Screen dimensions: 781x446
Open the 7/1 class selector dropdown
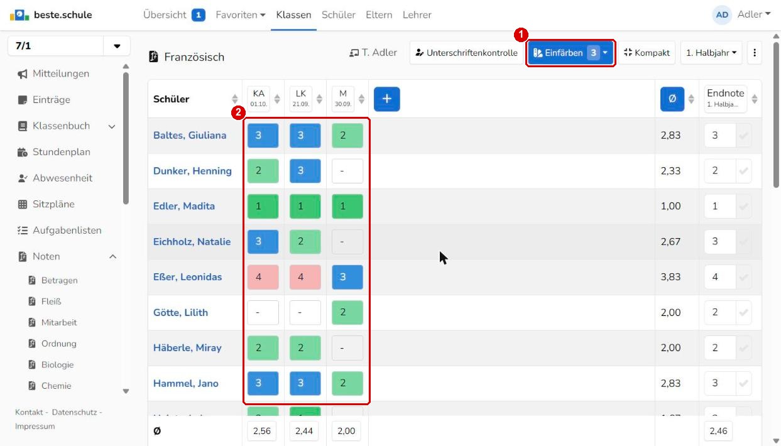(x=117, y=46)
